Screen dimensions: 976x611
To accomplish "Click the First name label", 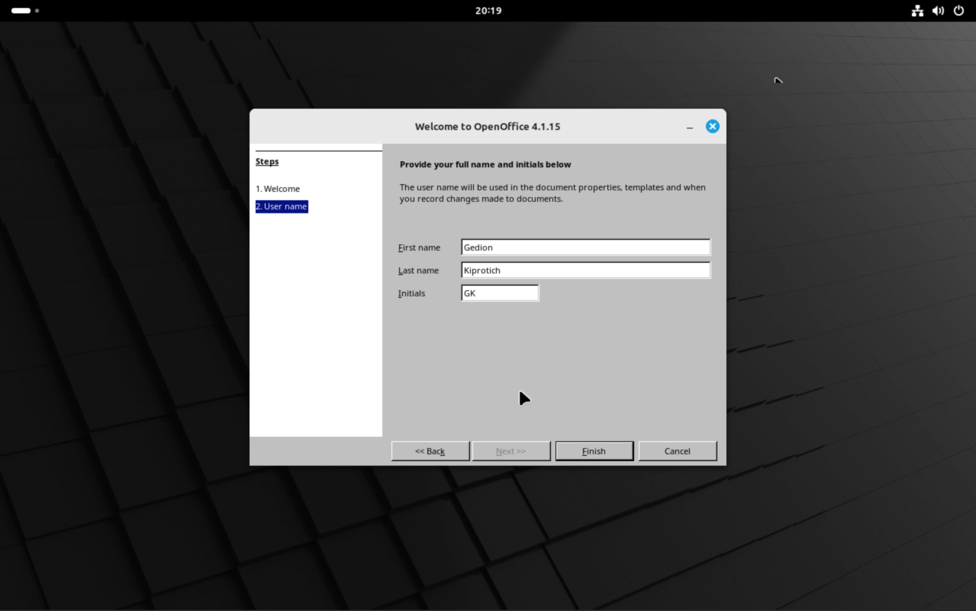I will pos(419,247).
